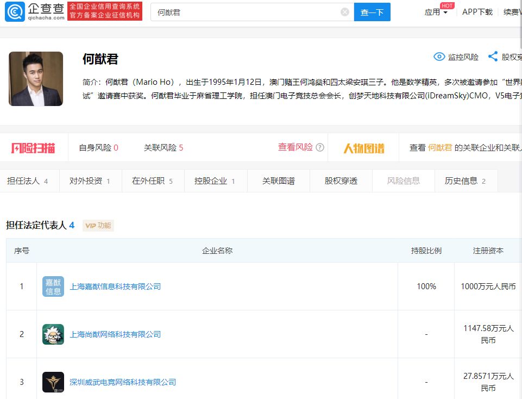The image size is (522, 399).
Task: Open 上海嘉猷信息科技有限公司 link
Action: pyautogui.click(x=115, y=286)
